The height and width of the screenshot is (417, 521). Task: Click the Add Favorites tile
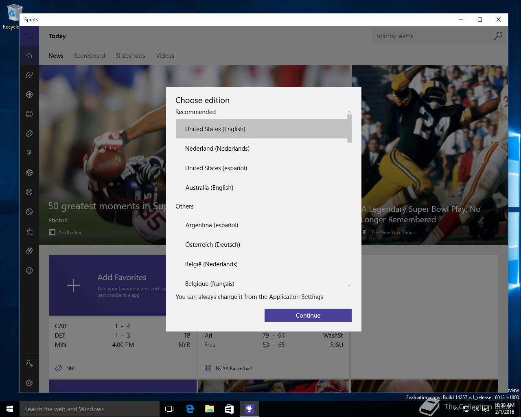(107, 285)
